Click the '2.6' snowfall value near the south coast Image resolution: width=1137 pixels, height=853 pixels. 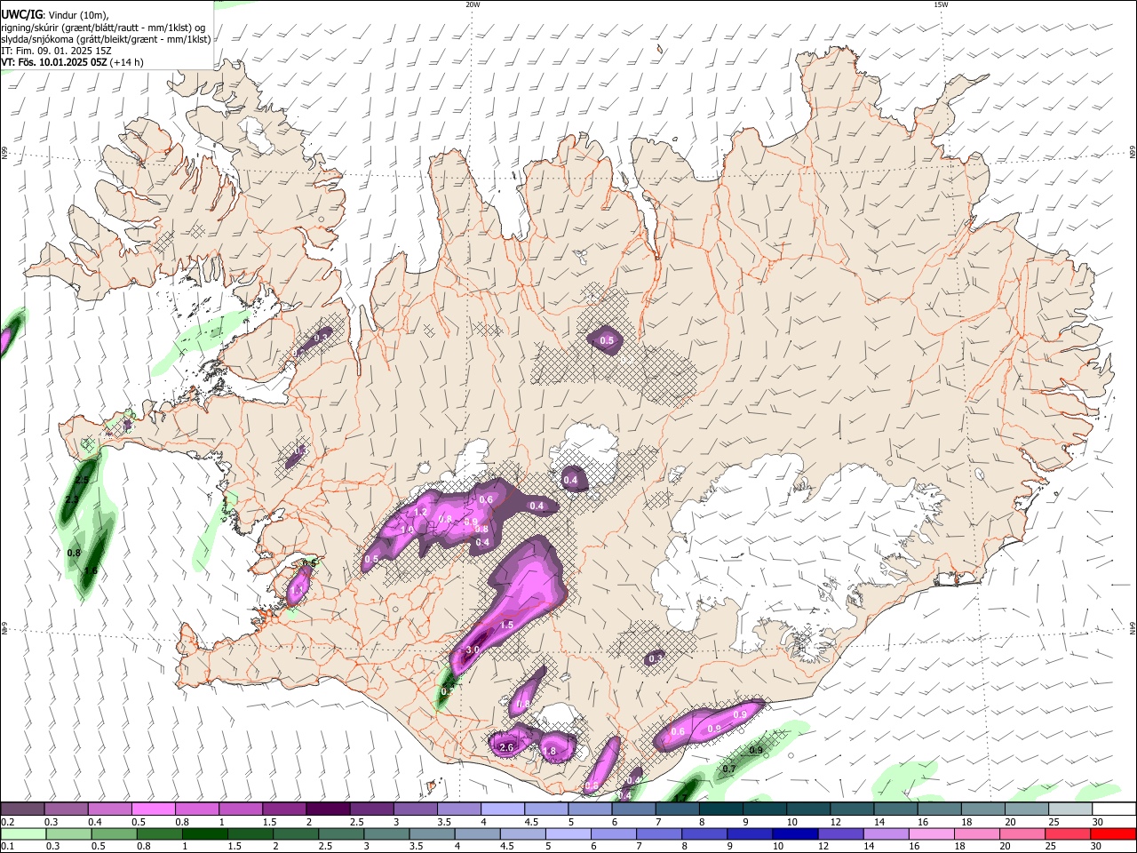pos(507,748)
